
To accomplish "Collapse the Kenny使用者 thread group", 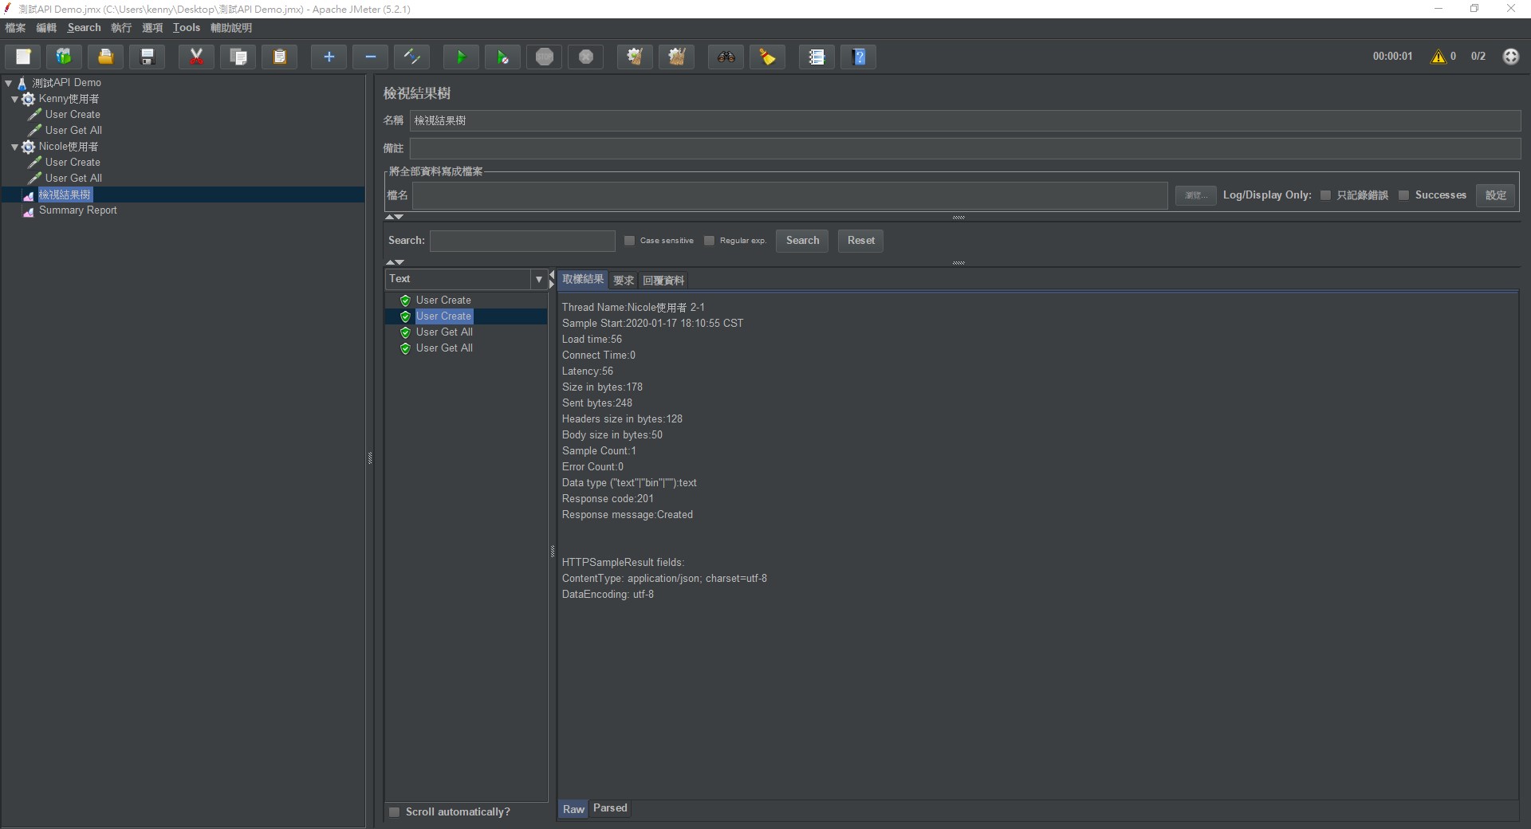I will pyautogui.click(x=14, y=99).
